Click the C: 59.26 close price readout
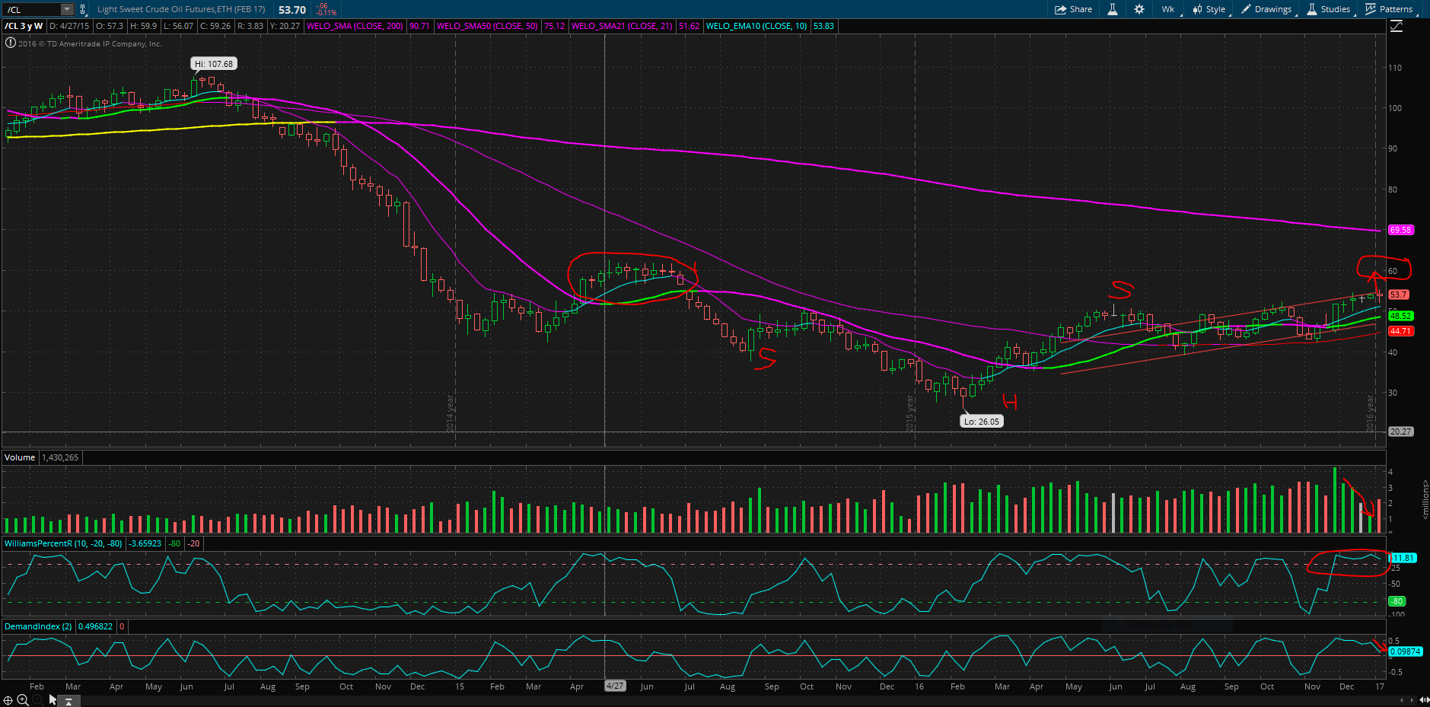 215,26
